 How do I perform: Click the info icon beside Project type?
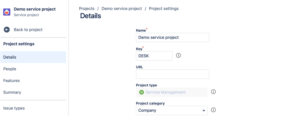point(213,92)
